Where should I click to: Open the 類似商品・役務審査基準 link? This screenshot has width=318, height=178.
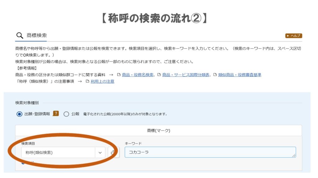tap(239, 75)
